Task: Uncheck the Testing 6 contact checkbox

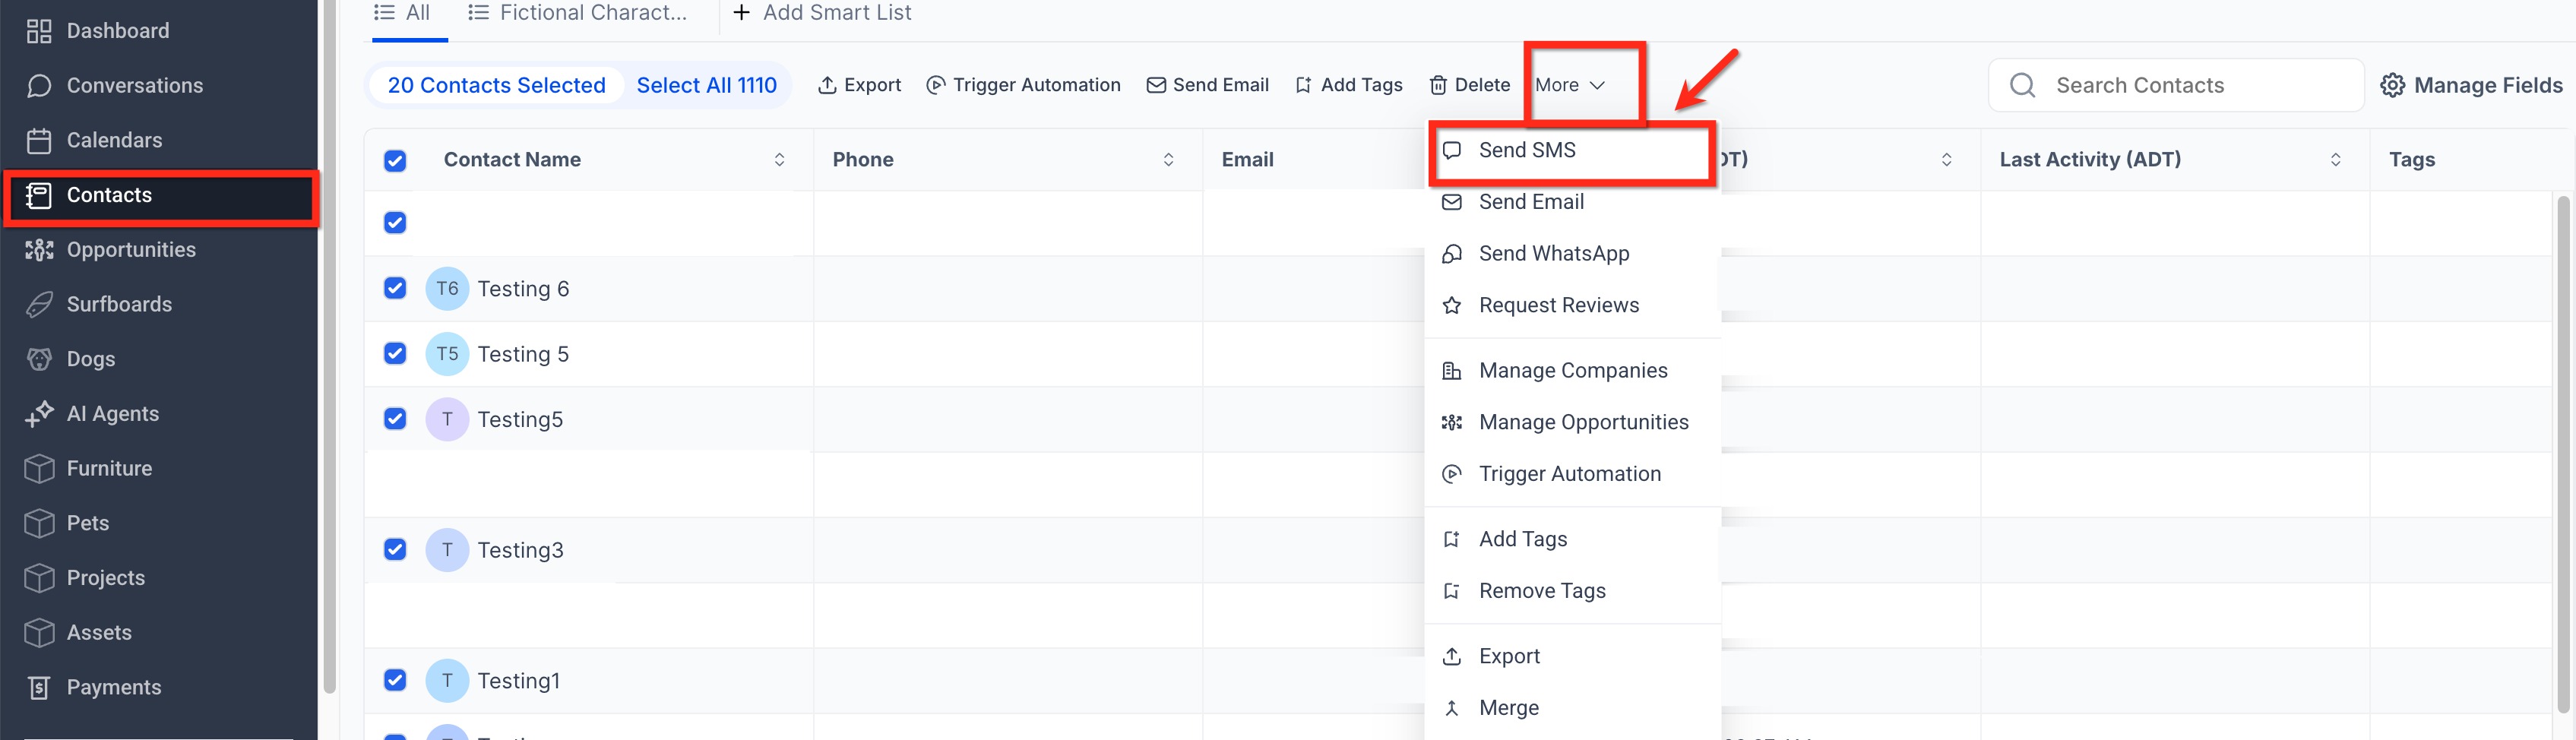Action: pyautogui.click(x=395, y=289)
